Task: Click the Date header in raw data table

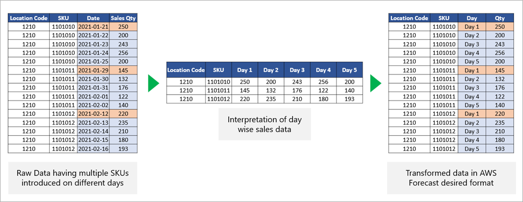Action: (93, 18)
